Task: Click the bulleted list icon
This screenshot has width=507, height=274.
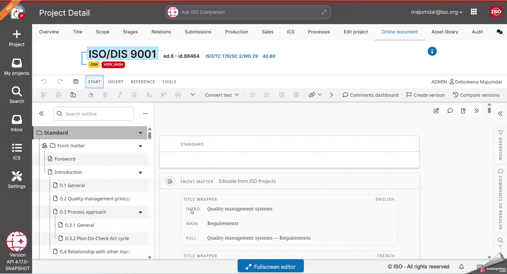Action: pos(252,95)
